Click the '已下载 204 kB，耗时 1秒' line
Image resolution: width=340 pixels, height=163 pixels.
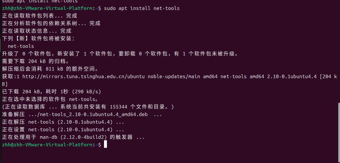tap(52, 92)
